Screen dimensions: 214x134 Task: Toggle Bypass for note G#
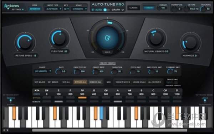(106, 98)
